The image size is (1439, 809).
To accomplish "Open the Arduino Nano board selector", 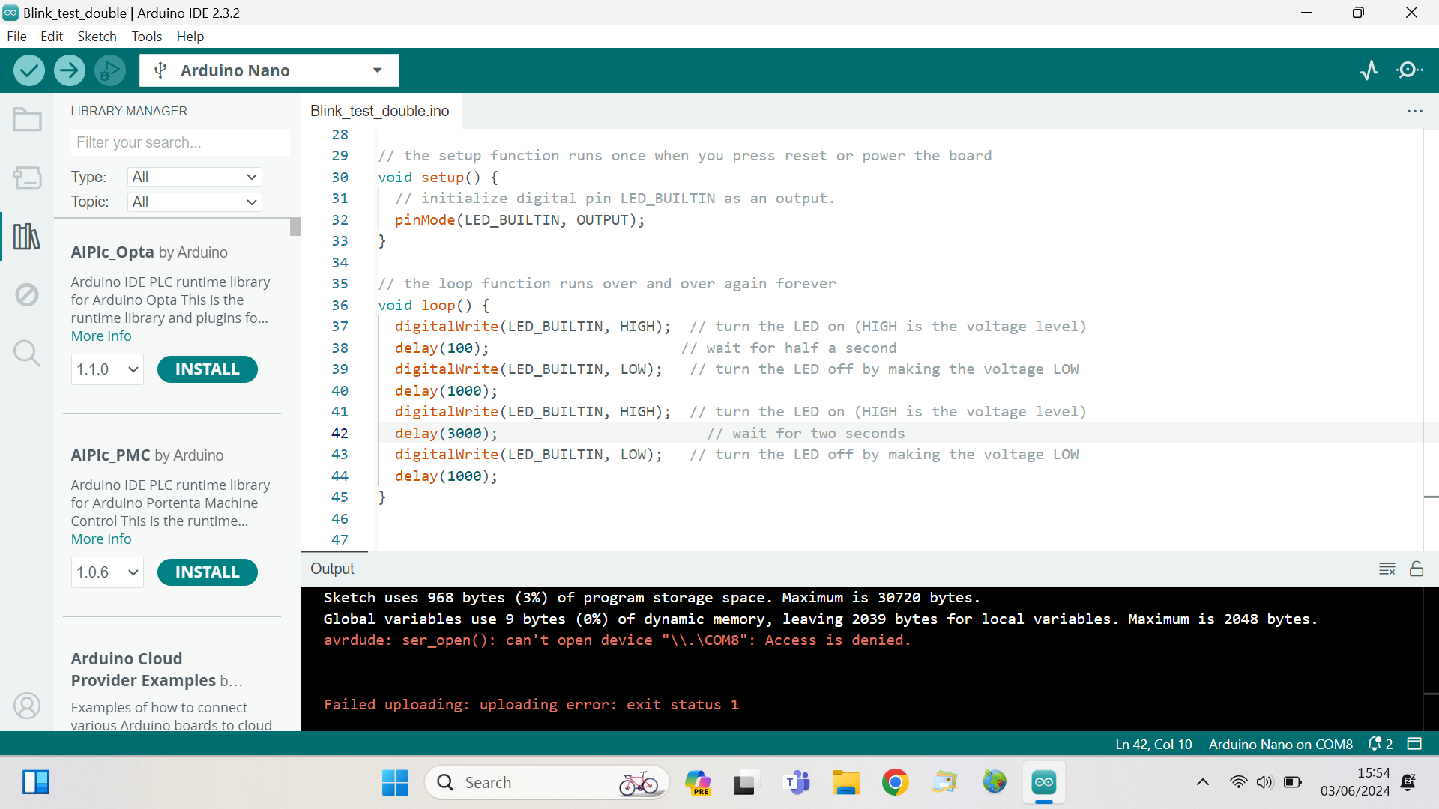I will (x=268, y=70).
